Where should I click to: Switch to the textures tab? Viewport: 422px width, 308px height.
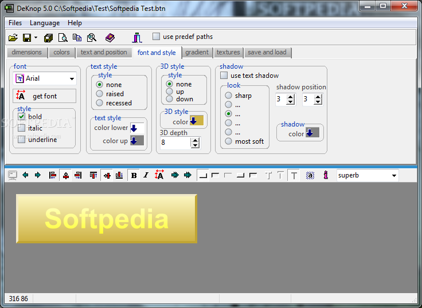(x=228, y=53)
